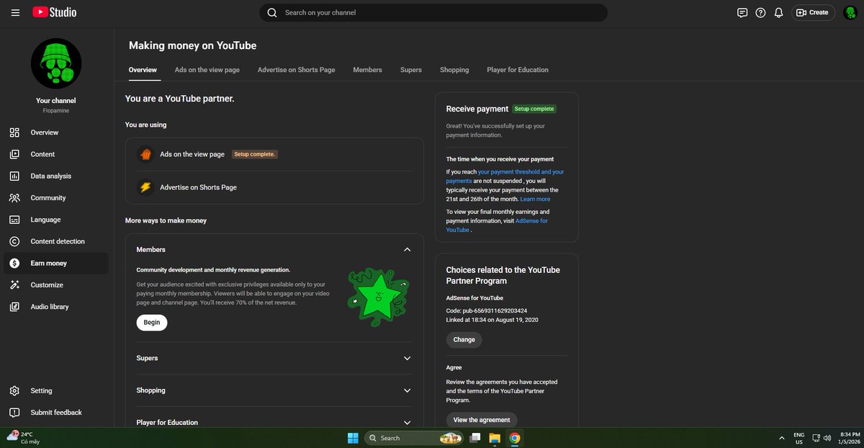This screenshot has height=448, width=864.
Task: Open the AdSense for YouTube link
Action: click(x=497, y=225)
